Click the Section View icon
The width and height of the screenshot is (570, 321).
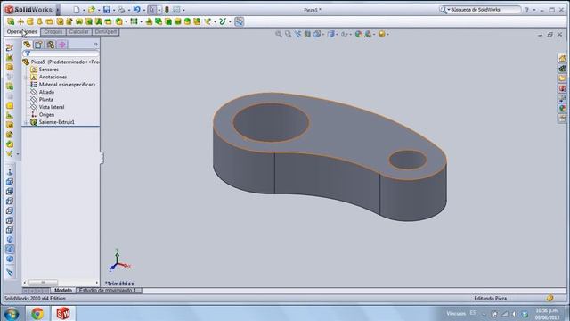click(x=307, y=34)
